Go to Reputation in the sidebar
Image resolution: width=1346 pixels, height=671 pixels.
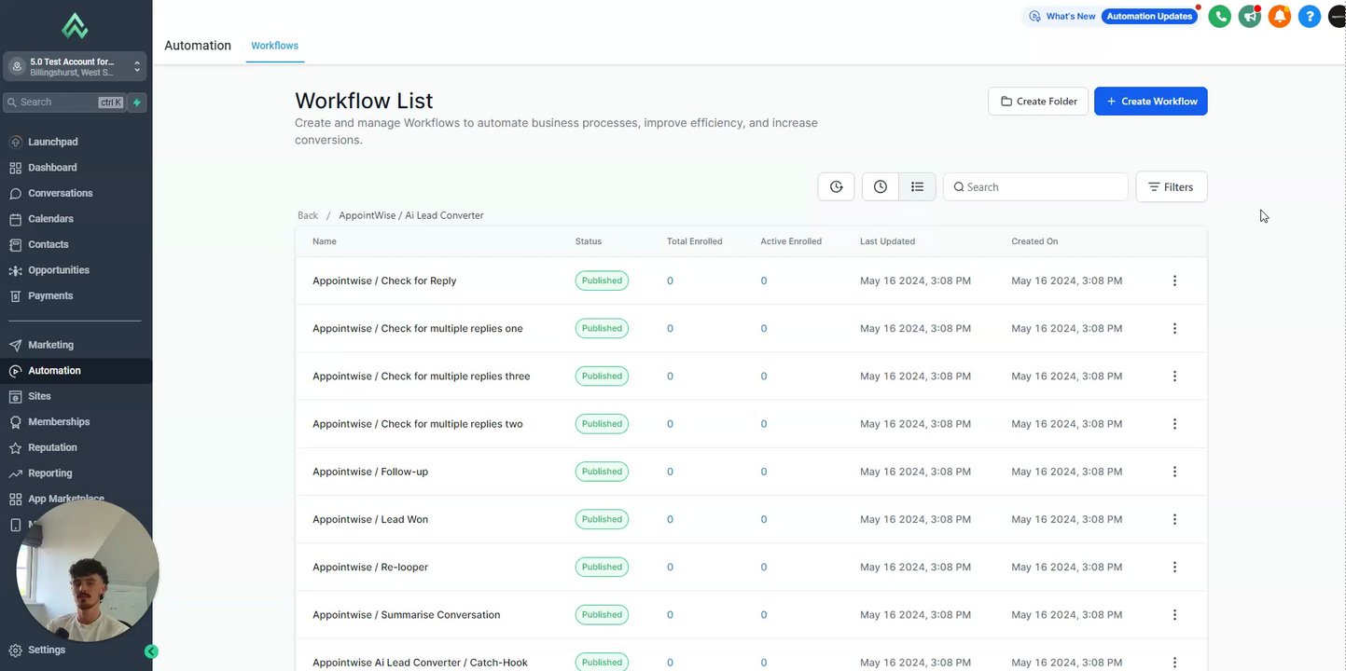point(52,447)
